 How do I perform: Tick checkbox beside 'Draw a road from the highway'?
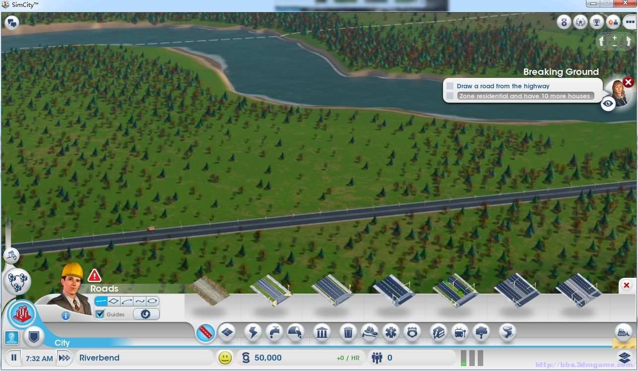click(450, 86)
